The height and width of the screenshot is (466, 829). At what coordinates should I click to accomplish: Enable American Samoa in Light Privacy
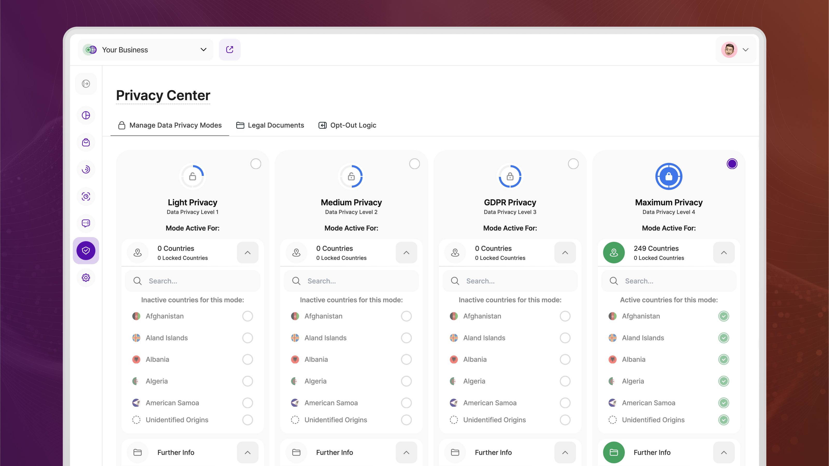coord(248,403)
